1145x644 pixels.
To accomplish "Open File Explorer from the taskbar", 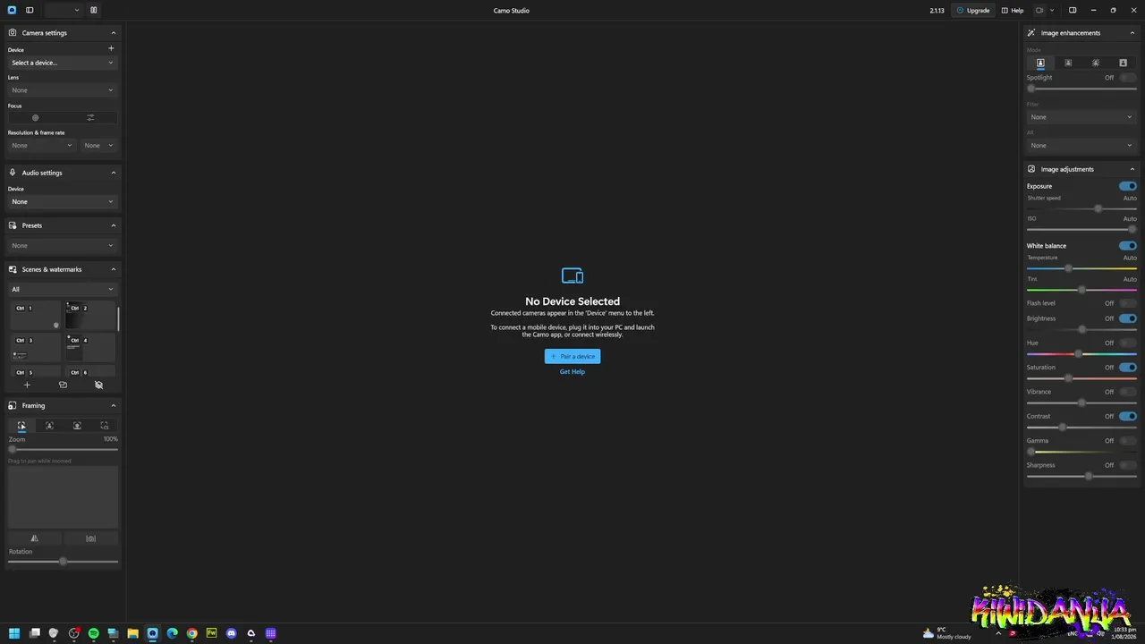I will (132, 633).
